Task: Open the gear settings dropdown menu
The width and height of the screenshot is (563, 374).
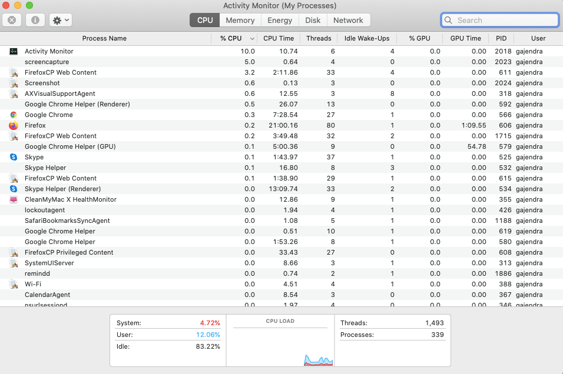Action: tap(60, 19)
